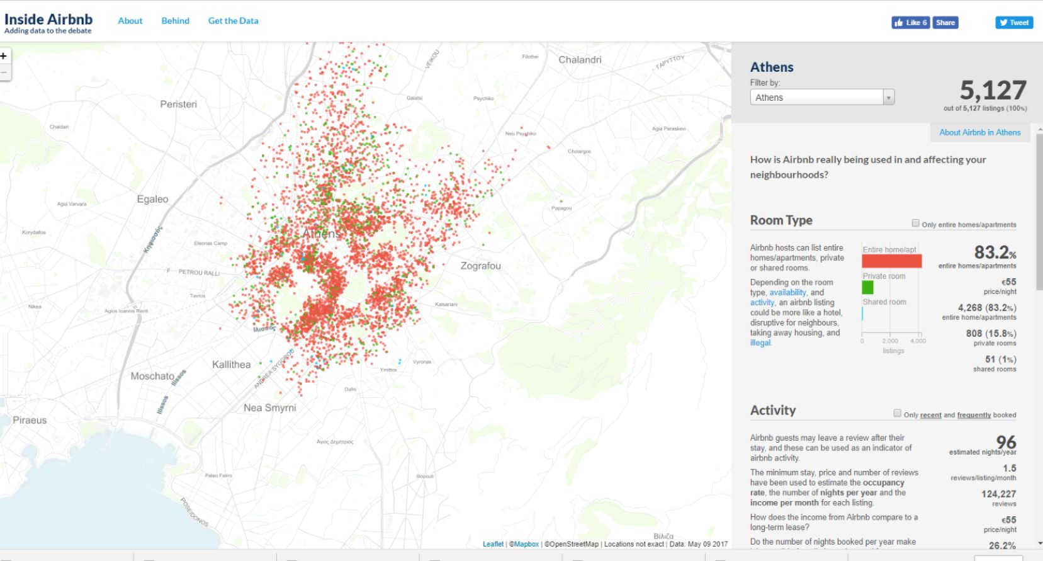Click the Chalandri map label
The width and height of the screenshot is (1043, 561).
pyautogui.click(x=580, y=60)
